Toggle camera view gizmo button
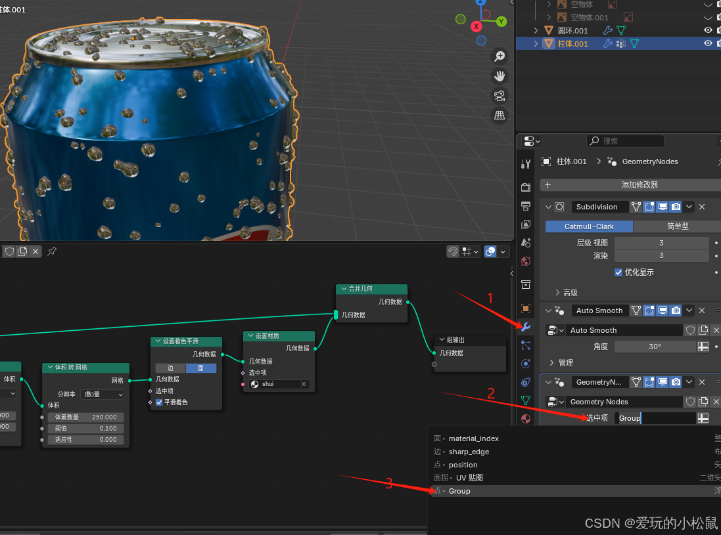This screenshot has width=721, height=535. pyautogui.click(x=500, y=96)
